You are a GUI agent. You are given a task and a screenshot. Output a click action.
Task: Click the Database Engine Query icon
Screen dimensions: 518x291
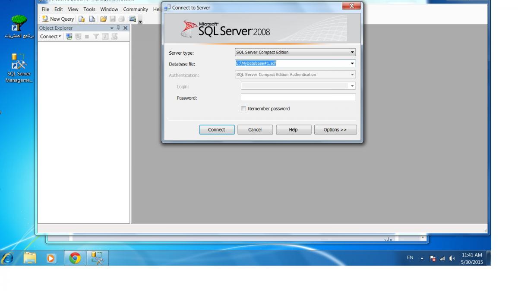coord(82,19)
